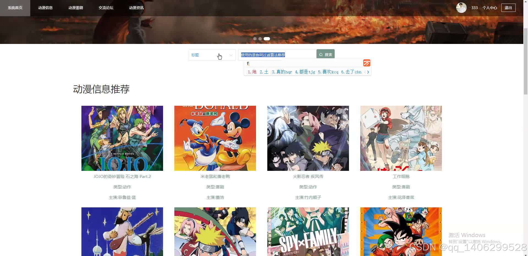
Task: Open the 交流论坛 nav tab
Action: (x=106, y=8)
